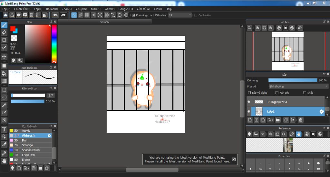The height and width of the screenshot is (177, 330).
Task: Toggle Khử răng cưa anti-aliasing checkbox
Action: (133, 15)
